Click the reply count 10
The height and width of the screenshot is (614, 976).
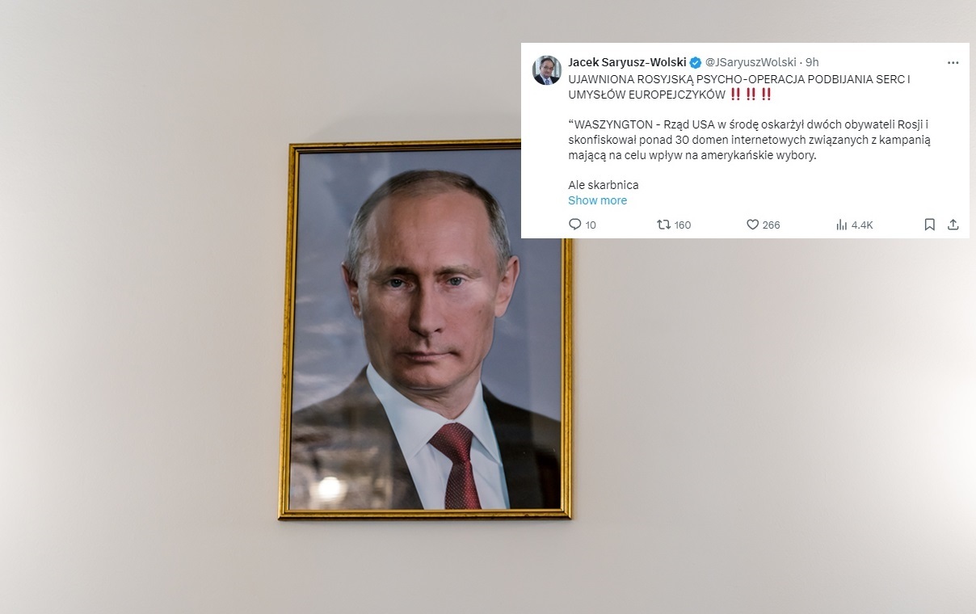click(x=591, y=225)
